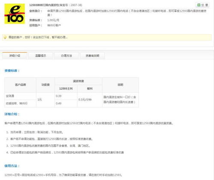
Task: Click the 功能费 table header
Action: tap(45, 85)
